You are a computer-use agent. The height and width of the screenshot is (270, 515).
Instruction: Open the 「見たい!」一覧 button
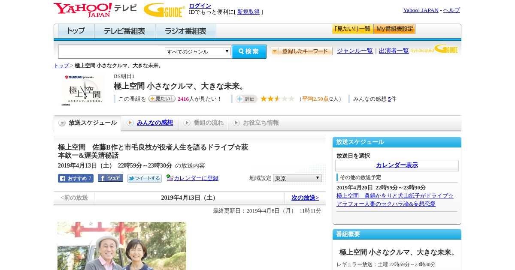[352, 29]
